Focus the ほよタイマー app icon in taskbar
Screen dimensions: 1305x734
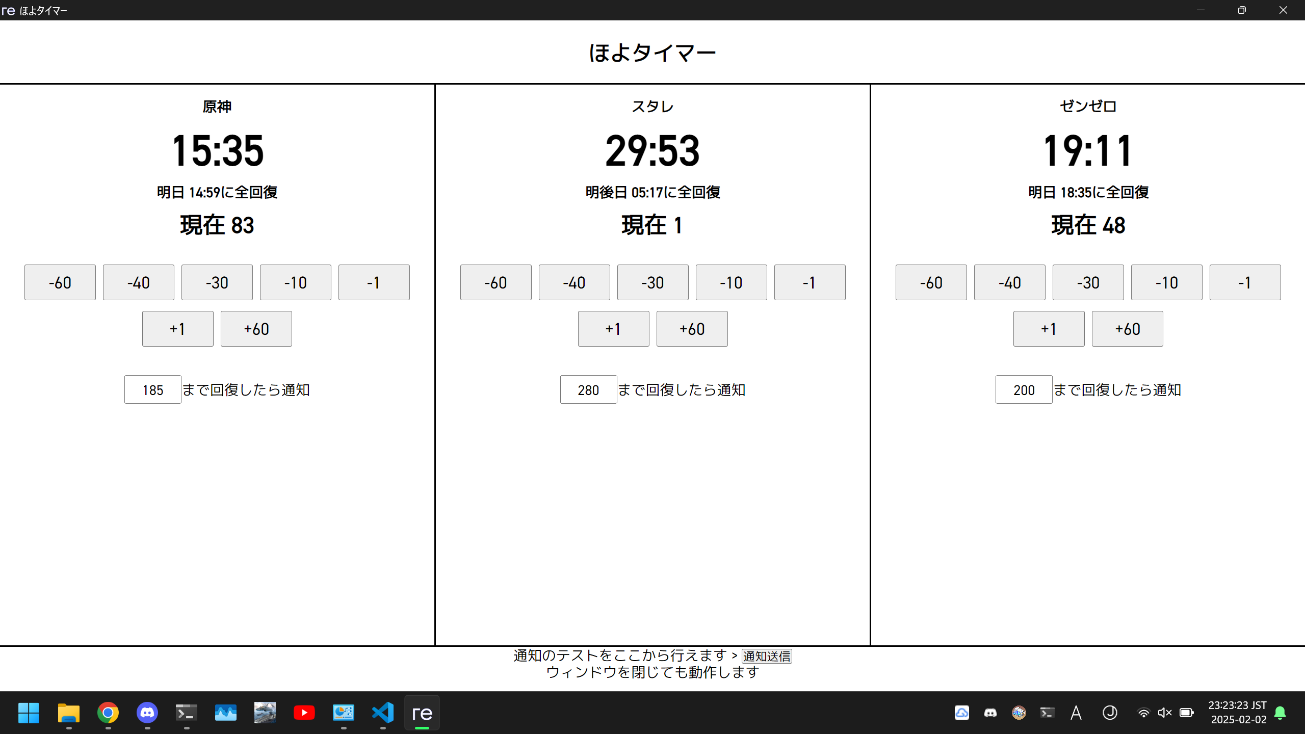tap(422, 713)
